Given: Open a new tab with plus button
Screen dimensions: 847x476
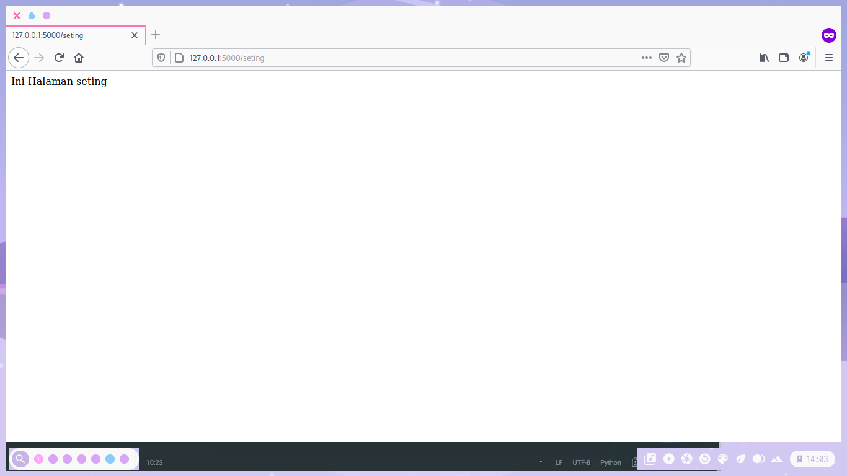Looking at the screenshot, I should tap(156, 35).
